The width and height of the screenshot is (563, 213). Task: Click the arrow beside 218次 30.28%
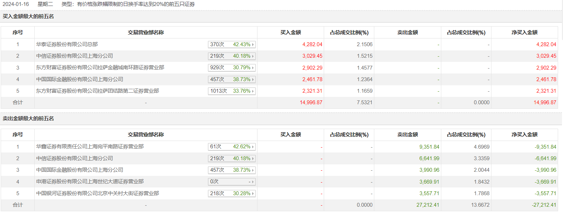253,193
